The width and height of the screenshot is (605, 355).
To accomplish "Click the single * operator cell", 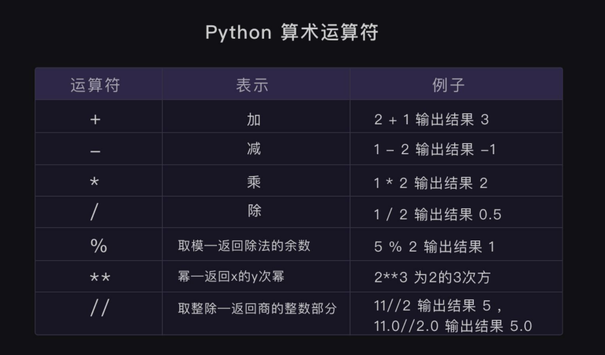I will 95,183.
